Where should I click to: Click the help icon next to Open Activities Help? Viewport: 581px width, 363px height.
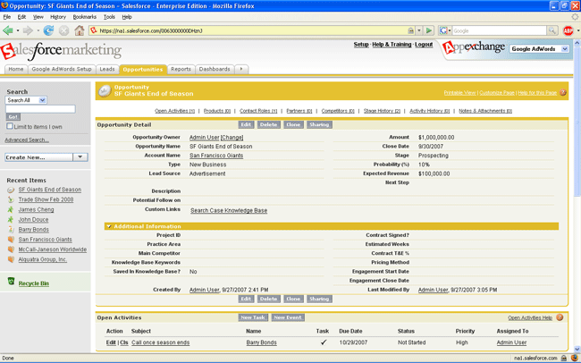pyautogui.click(x=560, y=317)
